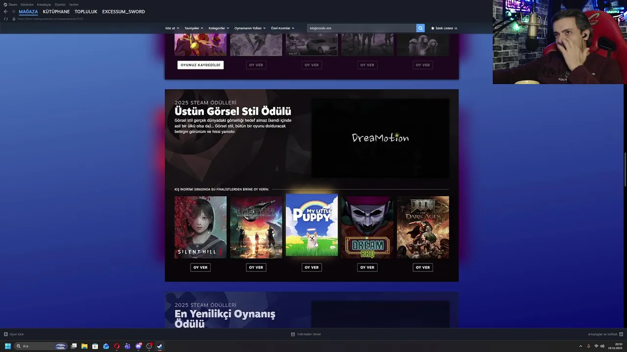Screen dimensions: 627x352
Task: Vote for Dream BBQ with OY VER
Action: click(367, 267)
